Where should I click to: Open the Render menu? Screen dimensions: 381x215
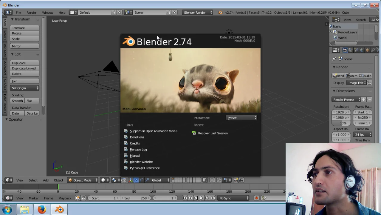pos(31,12)
